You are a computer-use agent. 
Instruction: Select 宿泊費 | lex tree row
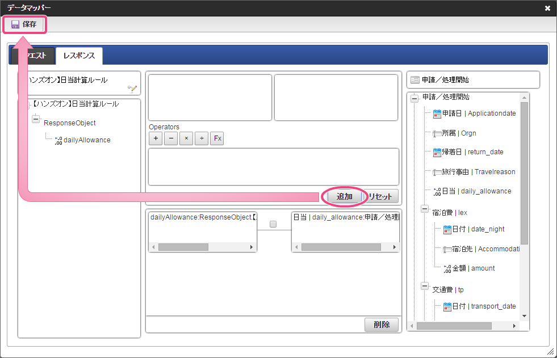tap(450, 213)
